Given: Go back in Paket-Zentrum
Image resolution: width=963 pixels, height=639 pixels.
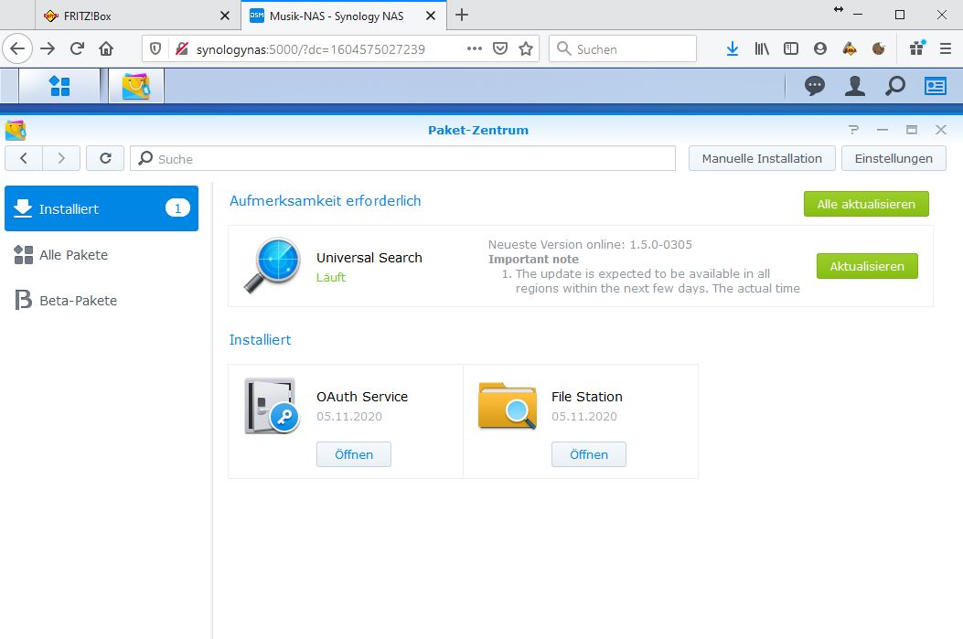Looking at the screenshot, I should pos(24,158).
